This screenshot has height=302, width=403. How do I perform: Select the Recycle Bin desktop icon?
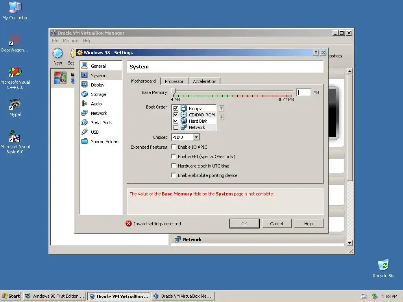[x=383, y=268]
